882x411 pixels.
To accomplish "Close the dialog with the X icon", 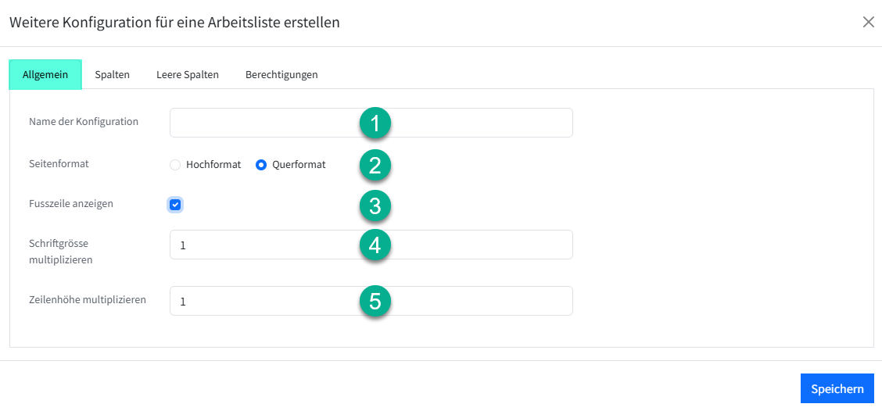I will [868, 22].
